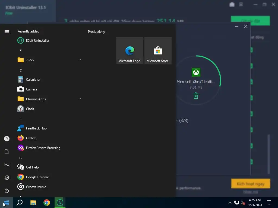Click the link below the yellow button
This screenshot has width=278, height=208.
tap(251, 192)
